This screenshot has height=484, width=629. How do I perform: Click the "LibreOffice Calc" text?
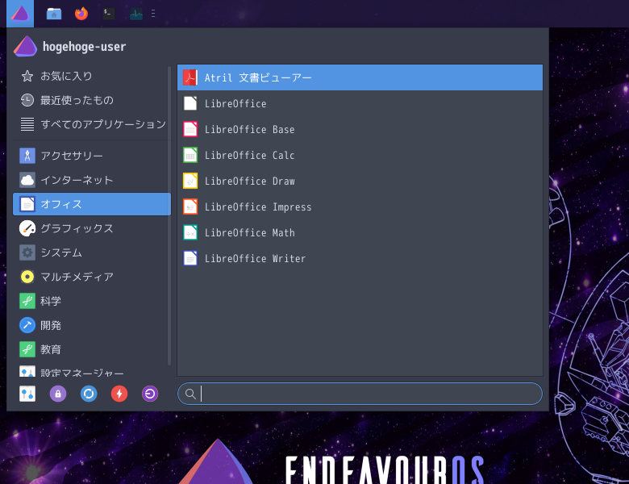click(x=249, y=156)
